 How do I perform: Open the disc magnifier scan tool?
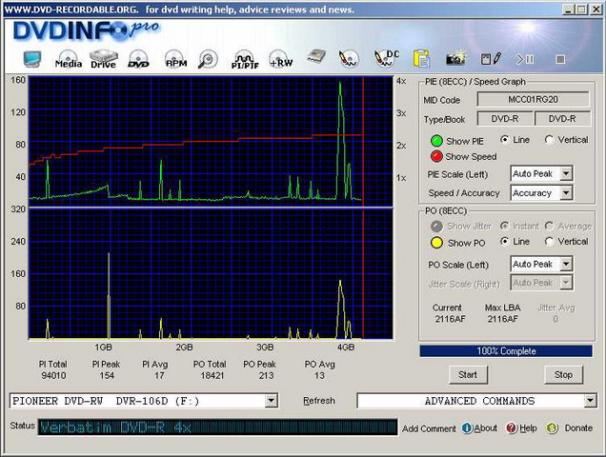pos(208,59)
